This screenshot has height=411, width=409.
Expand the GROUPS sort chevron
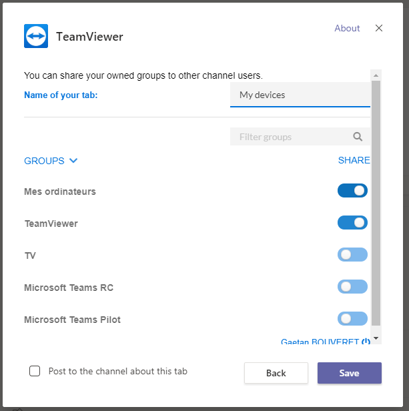pos(73,160)
